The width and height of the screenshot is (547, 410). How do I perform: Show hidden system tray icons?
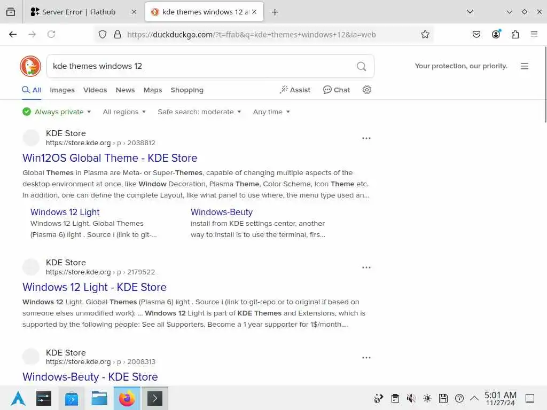474,398
